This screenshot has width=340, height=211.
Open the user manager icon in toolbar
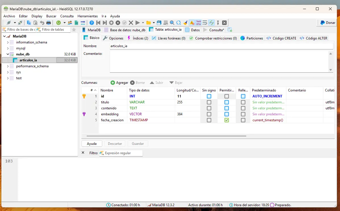(70, 22)
